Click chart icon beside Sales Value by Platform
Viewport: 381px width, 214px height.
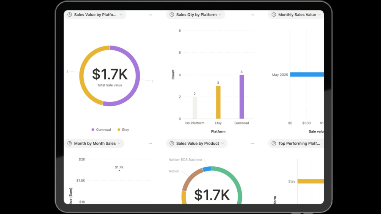(x=69, y=14)
